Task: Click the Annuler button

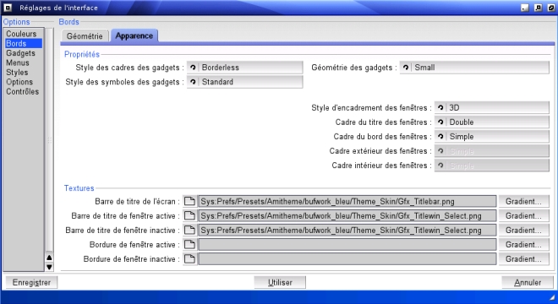Action: [x=528, y=282]
